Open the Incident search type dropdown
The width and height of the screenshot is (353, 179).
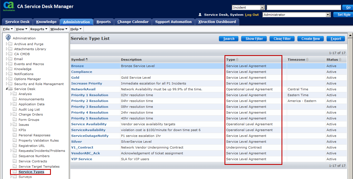262,7
